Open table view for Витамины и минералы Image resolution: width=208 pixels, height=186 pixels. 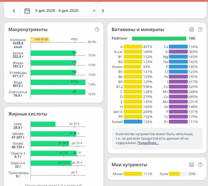pos(192,29)
